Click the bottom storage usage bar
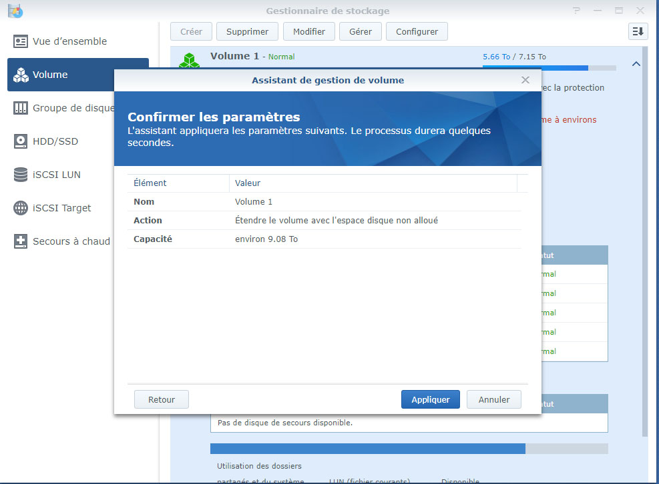The width and height of the screenshot is (659, 484). (409, 448)
